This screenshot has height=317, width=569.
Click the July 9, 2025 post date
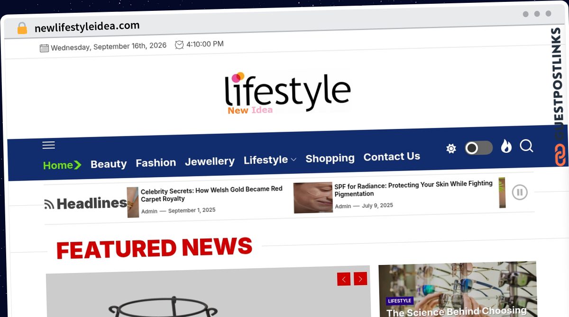point(377,205)
